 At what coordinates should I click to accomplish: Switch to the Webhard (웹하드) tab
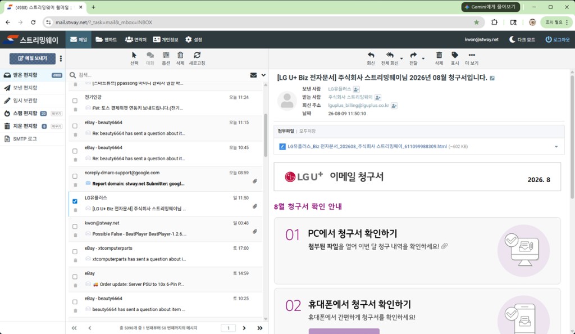106,39
